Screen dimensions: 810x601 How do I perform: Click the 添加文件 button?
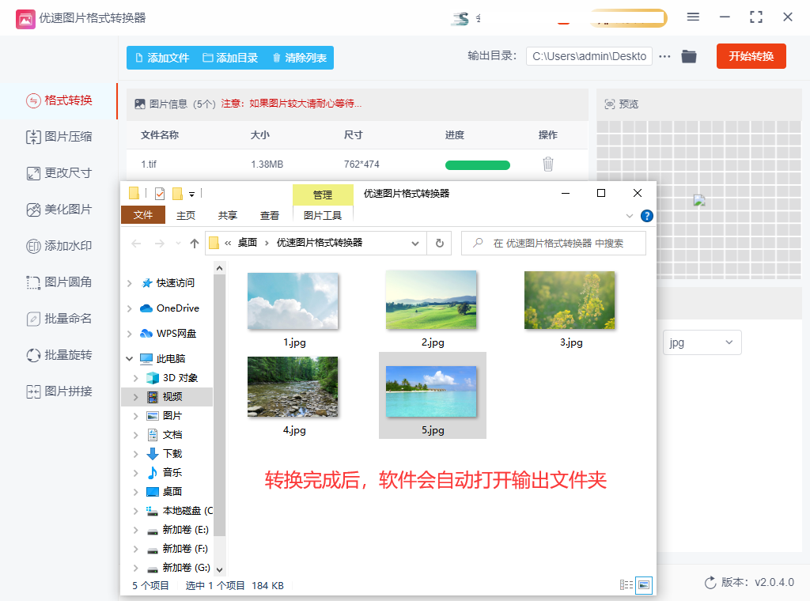pyautogui.click(x=161, y=58)
